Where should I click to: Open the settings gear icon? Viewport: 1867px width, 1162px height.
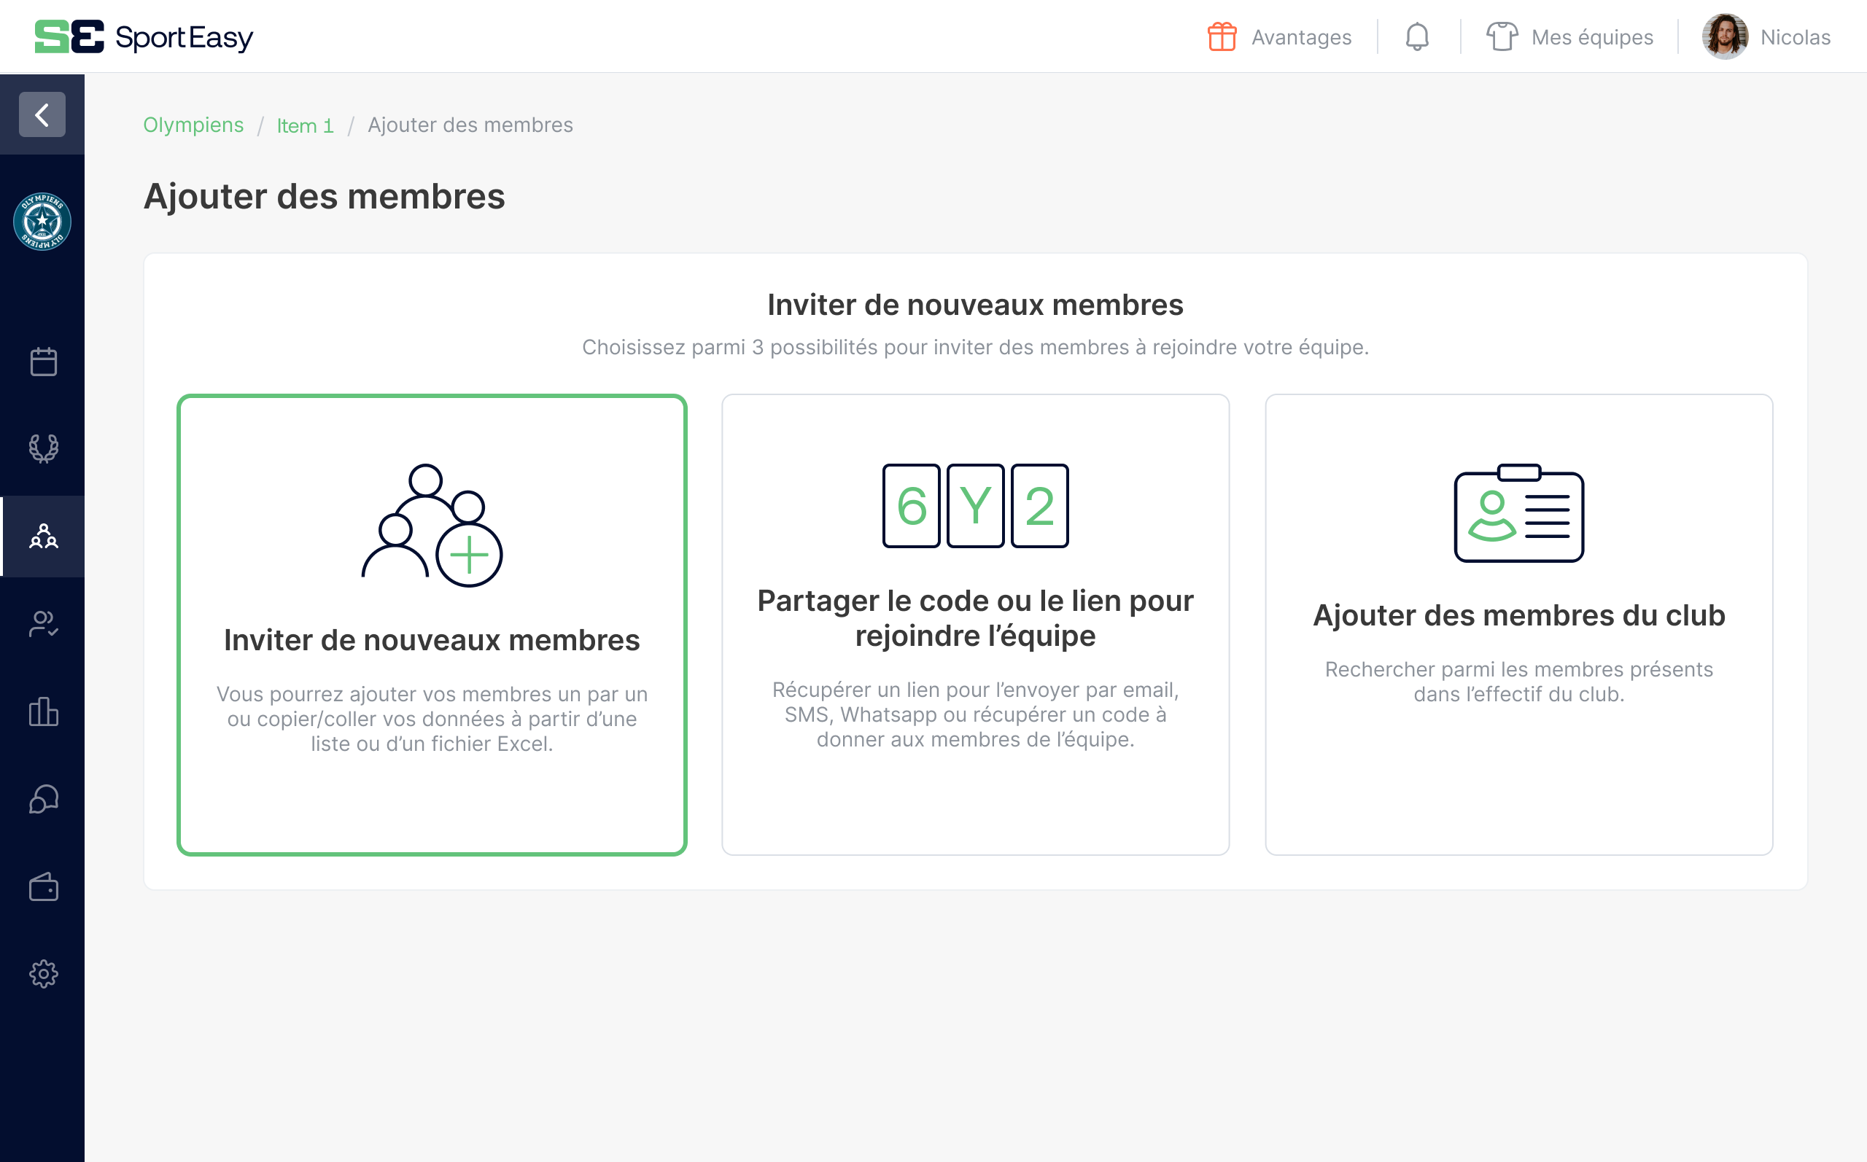pyautogui.click(x=43, y=974)
